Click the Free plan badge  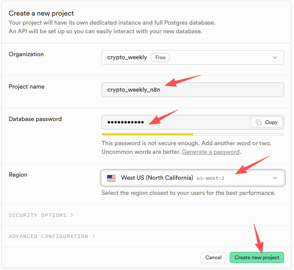pos(160,57)
